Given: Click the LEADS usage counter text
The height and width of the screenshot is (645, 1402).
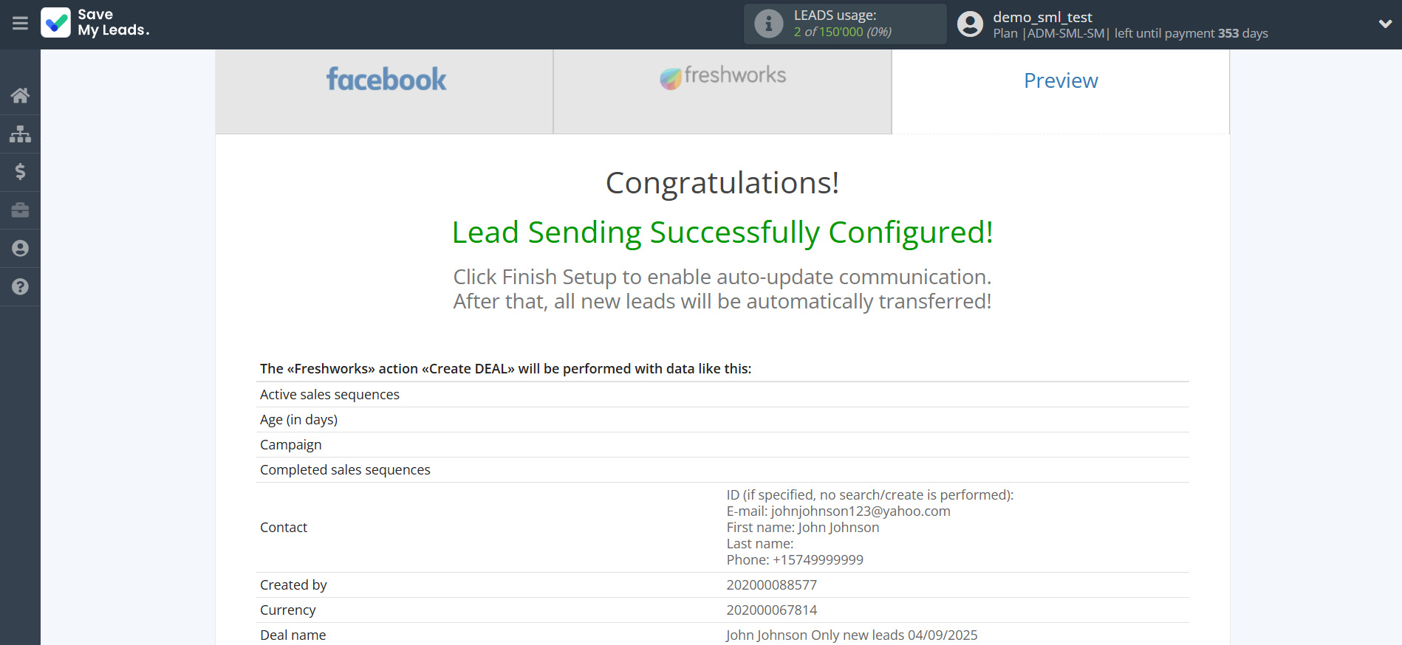Looking at the screenshot, I should (842, 32).
